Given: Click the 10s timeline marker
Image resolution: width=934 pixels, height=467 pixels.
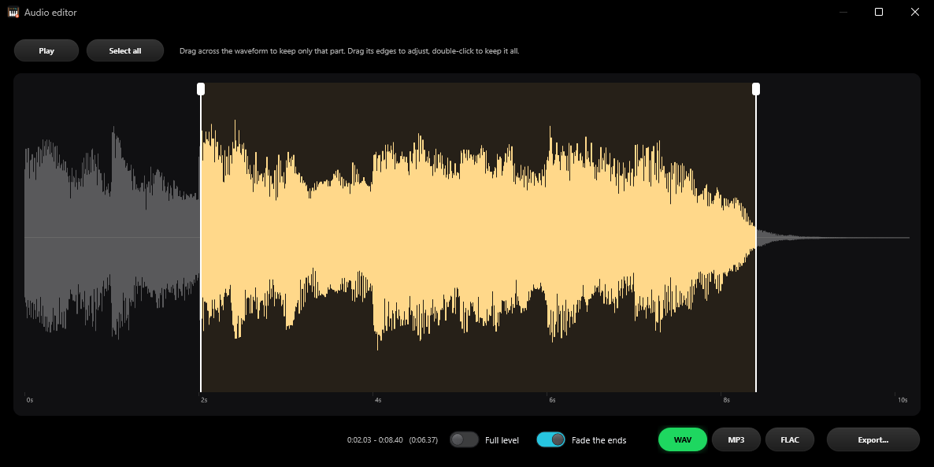Looking at the screenshot, I should pyautogui.click(x=903, y=400).
